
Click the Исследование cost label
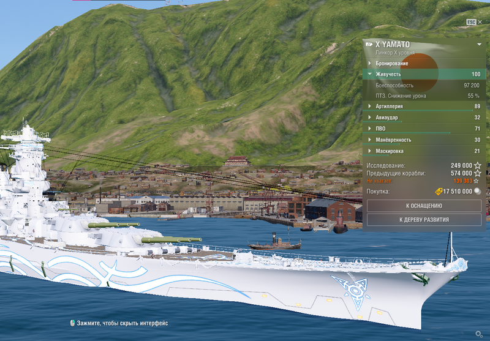(x=386, y=165)
